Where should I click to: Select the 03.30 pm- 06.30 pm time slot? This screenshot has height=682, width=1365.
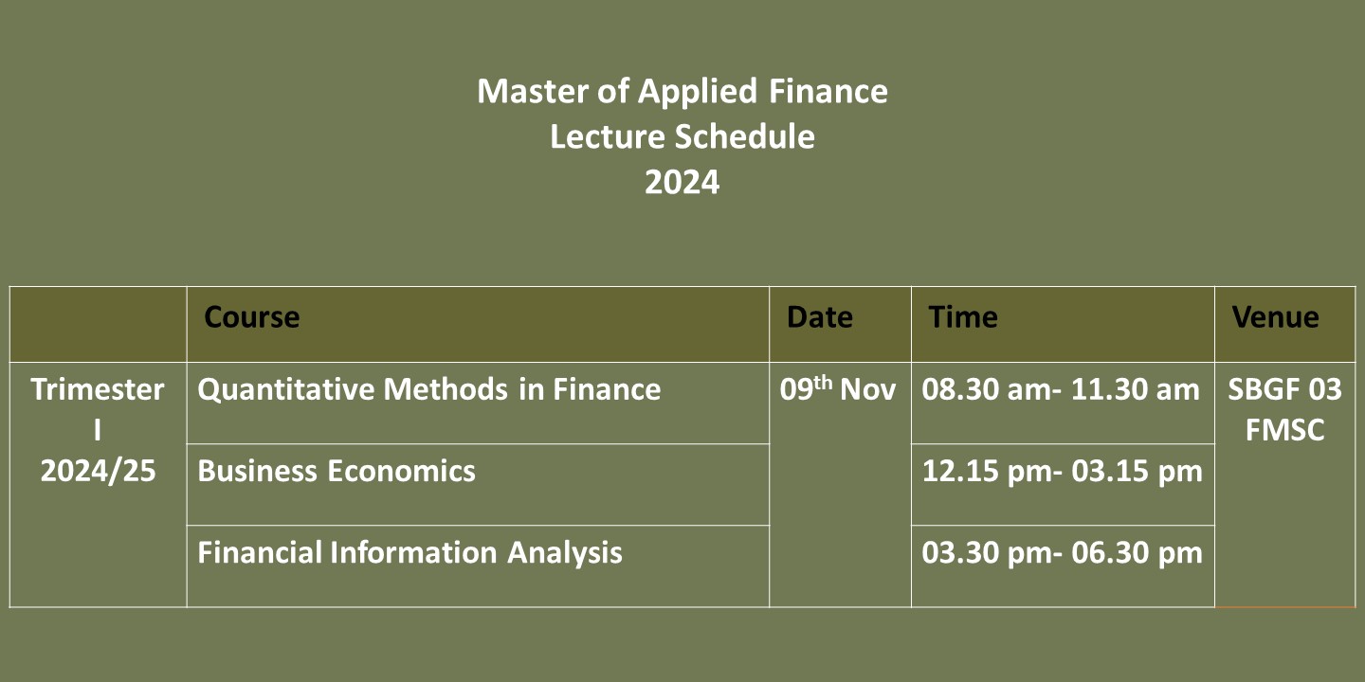[x=1062, y=552]
